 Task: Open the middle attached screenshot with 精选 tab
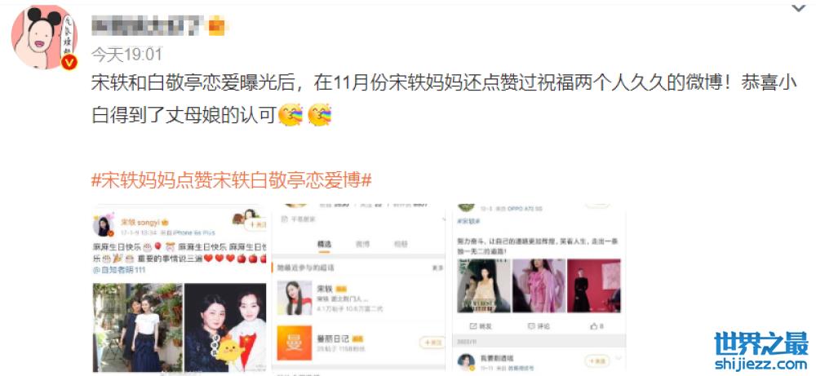pos(358,290)
